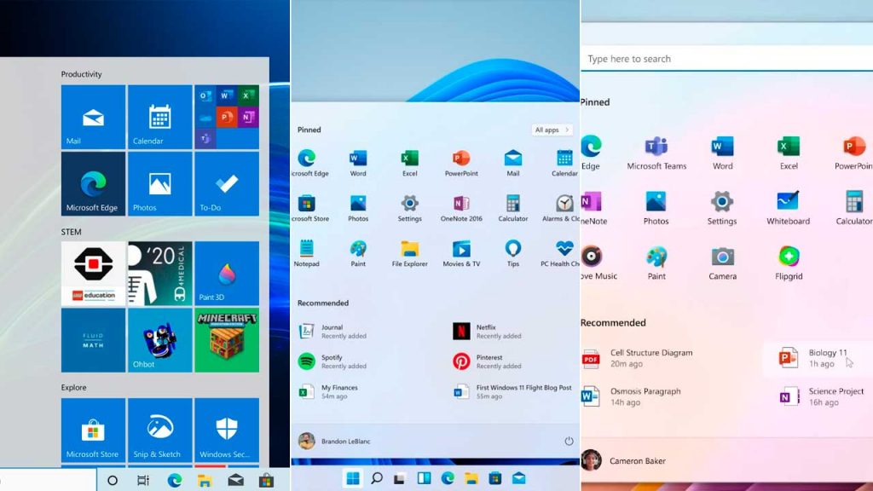This screenshot has height=491, width=873.
Task: Open Word in the middle Pinned grid
Action: click(x=358, y=163)
